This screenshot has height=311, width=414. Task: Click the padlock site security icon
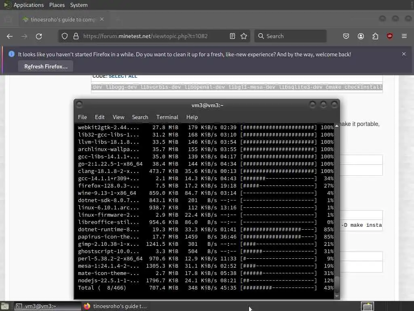pyautogui.click(x=76, y=36)
